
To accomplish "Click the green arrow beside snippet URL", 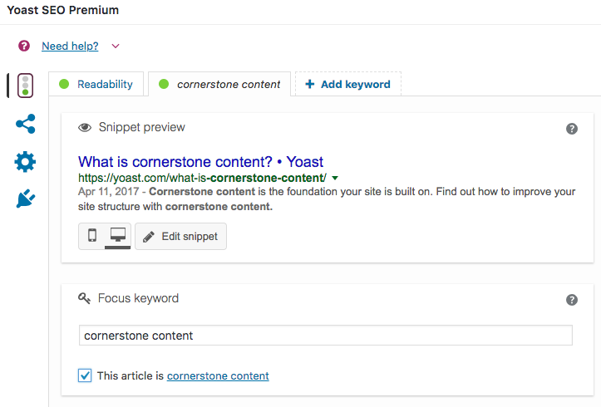I will click(335, 178).
